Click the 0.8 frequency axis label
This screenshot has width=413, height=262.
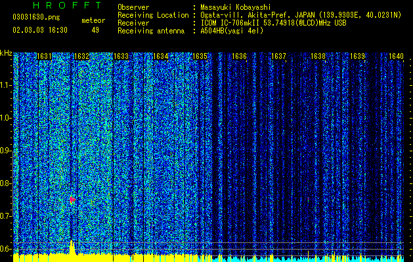(x=5, y=183)
